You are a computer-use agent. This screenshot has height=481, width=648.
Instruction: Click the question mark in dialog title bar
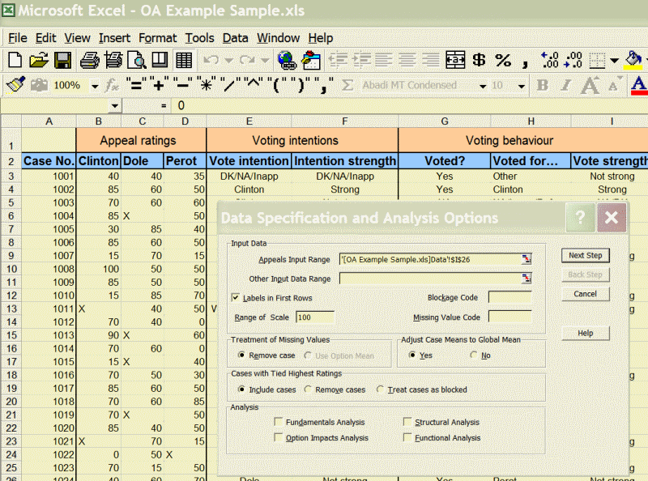(x=580, y=217)
